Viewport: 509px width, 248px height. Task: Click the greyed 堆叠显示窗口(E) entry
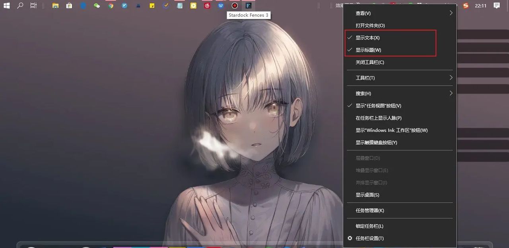[x=400, y=170]
